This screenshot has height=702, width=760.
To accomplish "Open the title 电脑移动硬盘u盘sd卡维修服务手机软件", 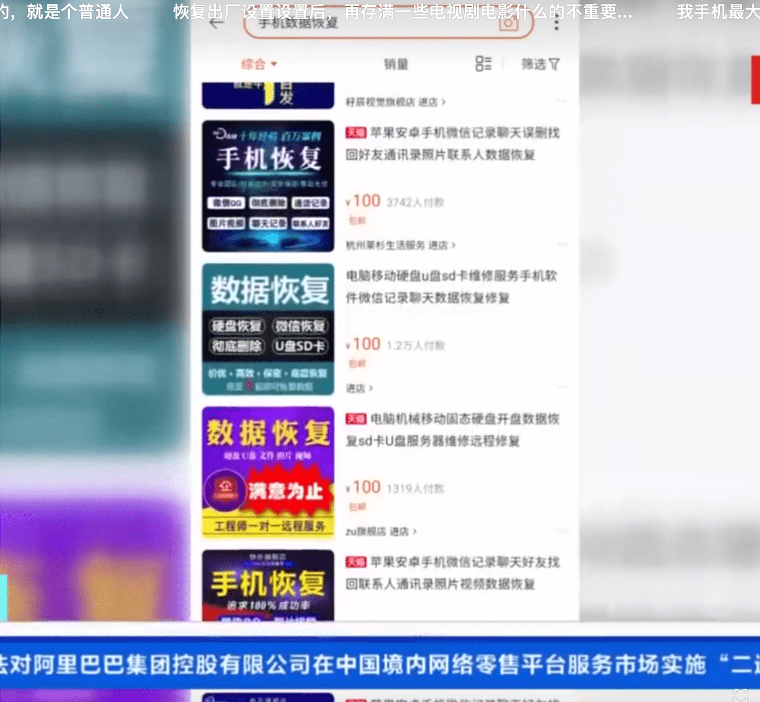I will click(452, 287).
